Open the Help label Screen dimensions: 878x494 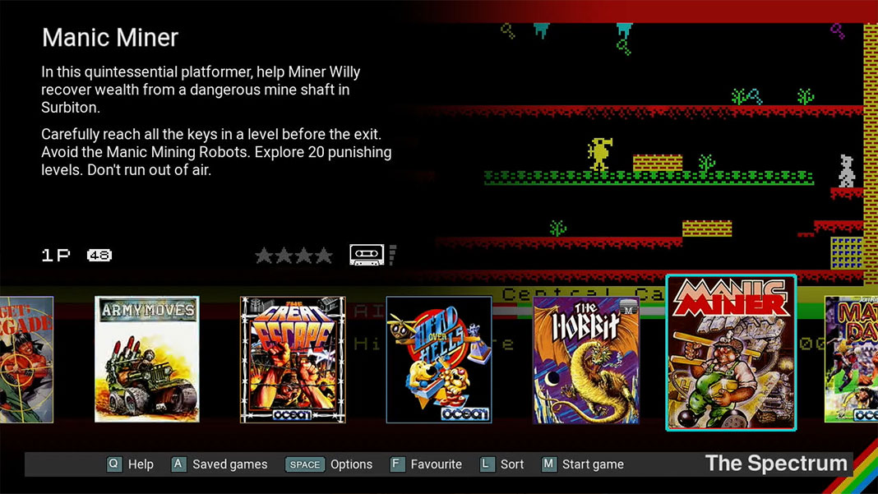coord(141,464)
